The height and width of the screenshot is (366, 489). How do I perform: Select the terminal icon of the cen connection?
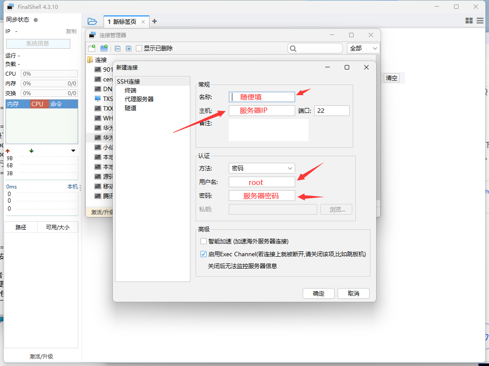coord(98,79)
